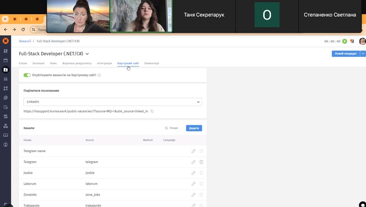366x207 pixels.
Task: Expand the Full-Stack Developer vacancy title chevron
Action: [x=87, y=54]
